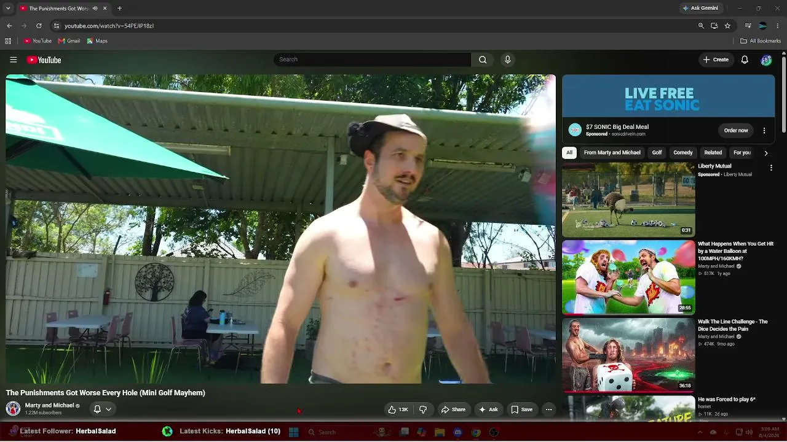Screen dimensions: 787x442
Task: Open the Liberty Mutual ad thumbnail
Action: point(628,200)
